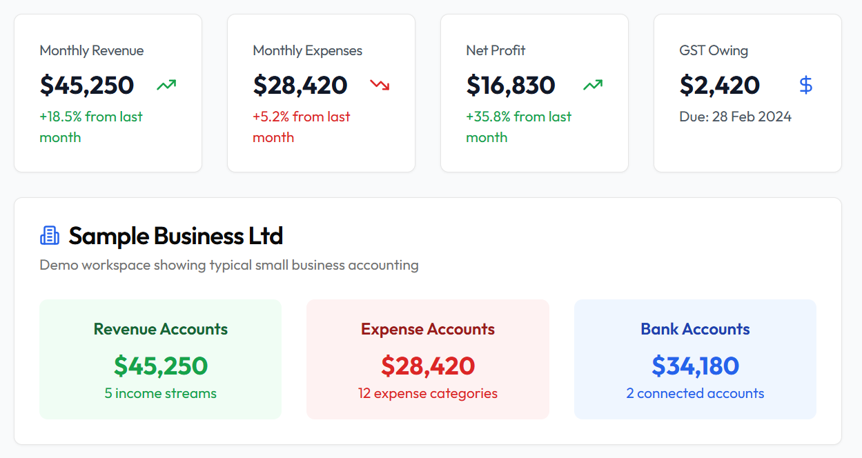Click the blue dollar sign icon on GST Owing
This screenshot has width=862, height=458.
point(805,84)
